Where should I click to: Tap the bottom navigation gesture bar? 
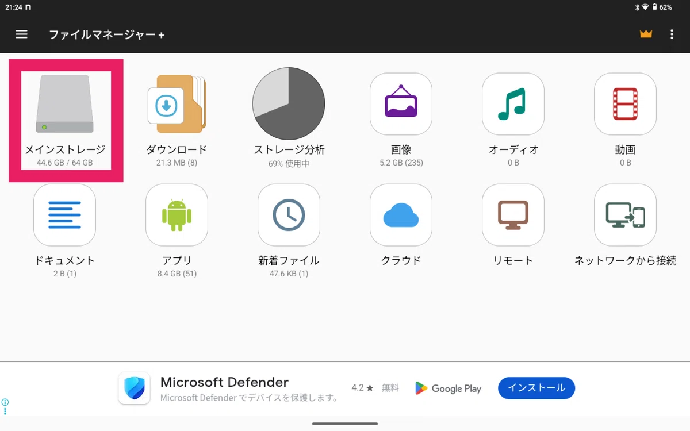tap(345, 424)
